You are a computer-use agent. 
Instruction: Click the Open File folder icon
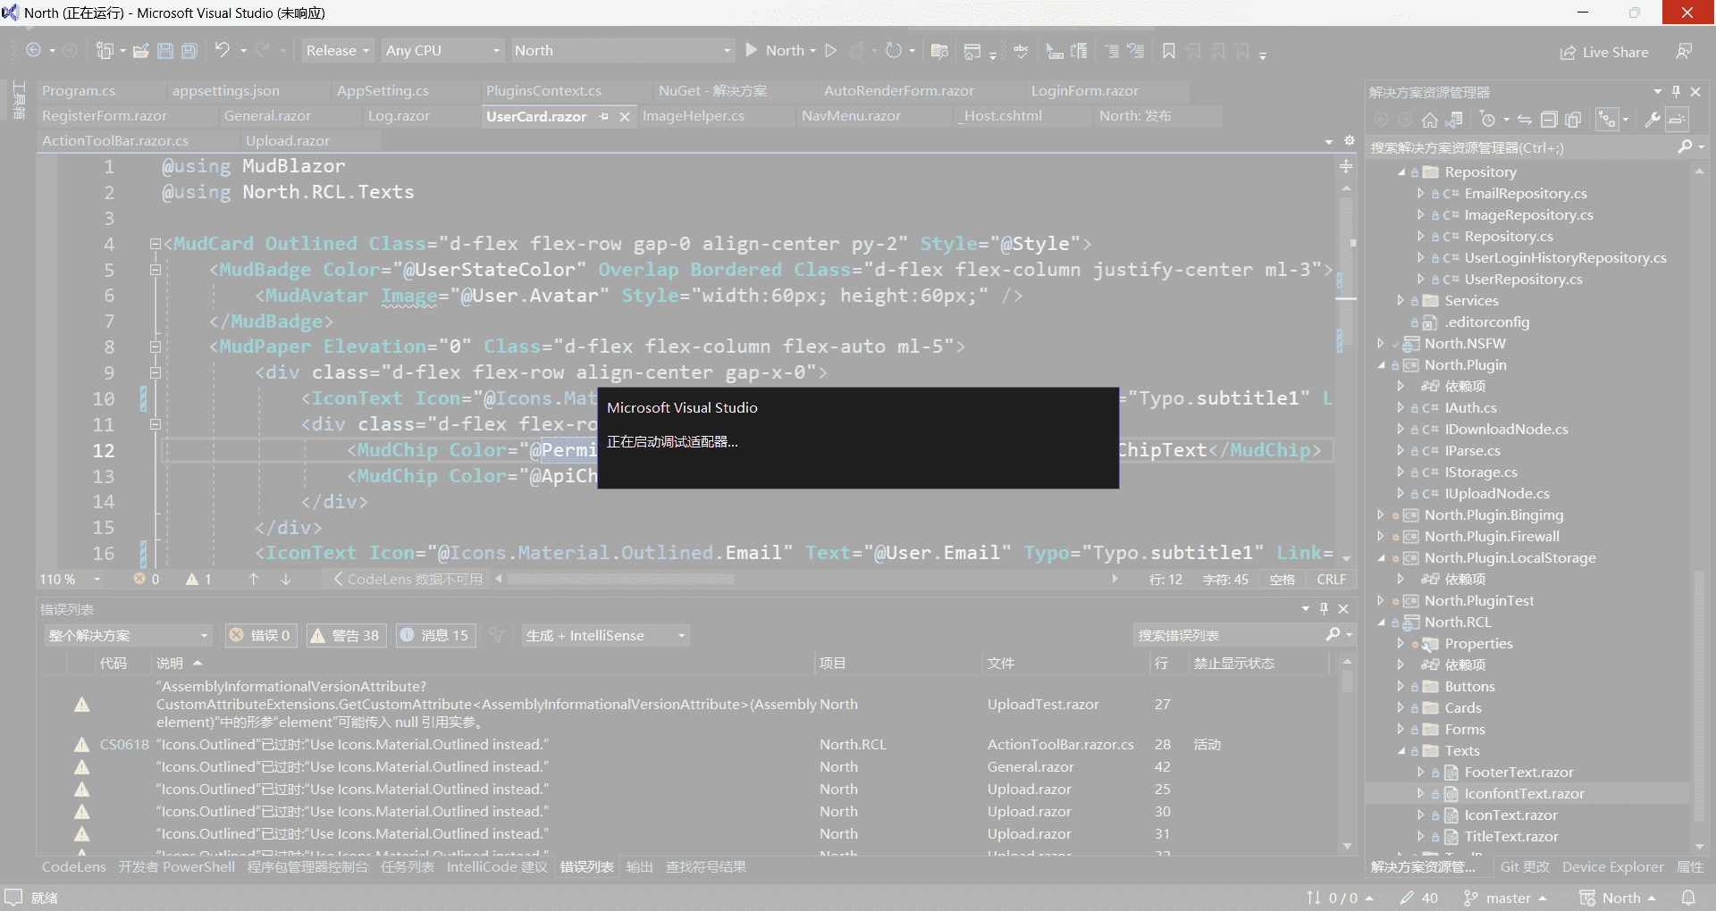[x=141, y=51]
